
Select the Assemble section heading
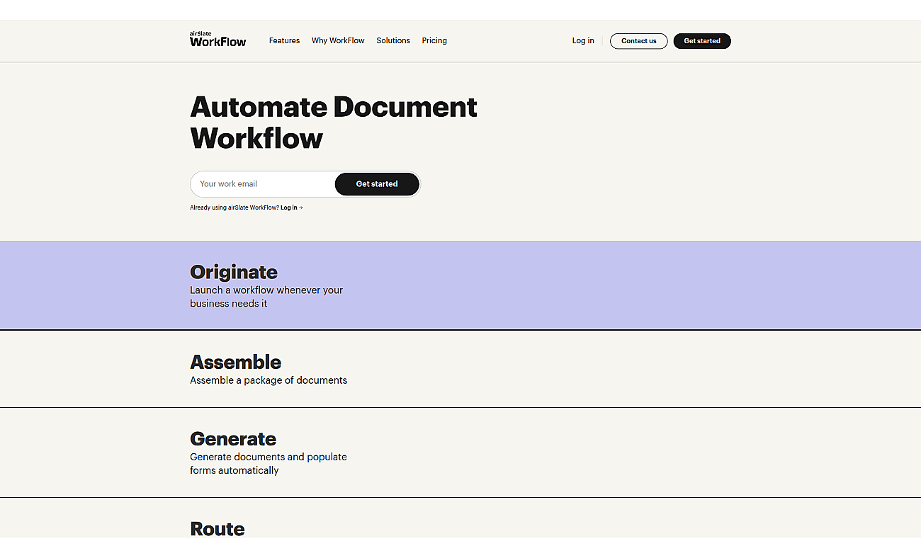pyautogui.click(x=236, y=362)
